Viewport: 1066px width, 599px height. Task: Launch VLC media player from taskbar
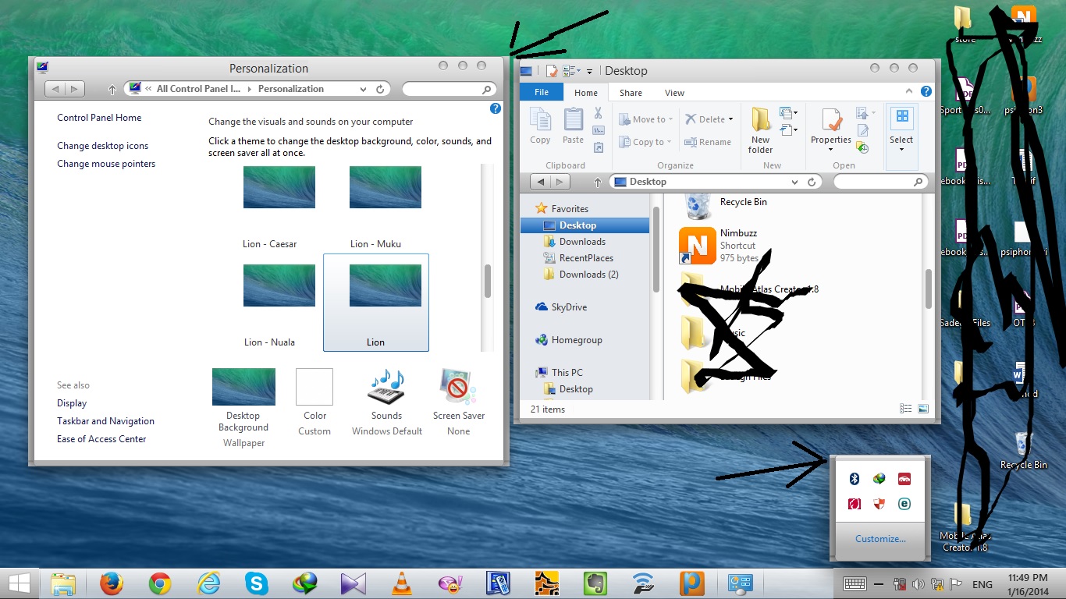(x=402, y=583)
